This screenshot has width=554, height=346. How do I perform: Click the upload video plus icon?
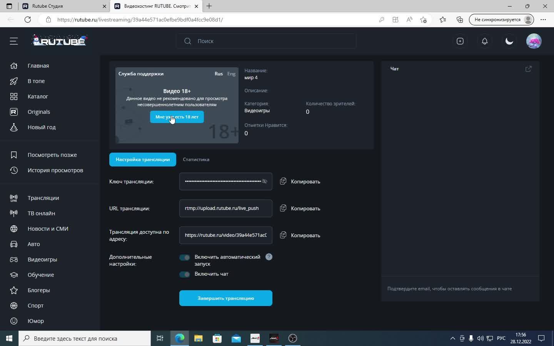[x=460, y=41]
